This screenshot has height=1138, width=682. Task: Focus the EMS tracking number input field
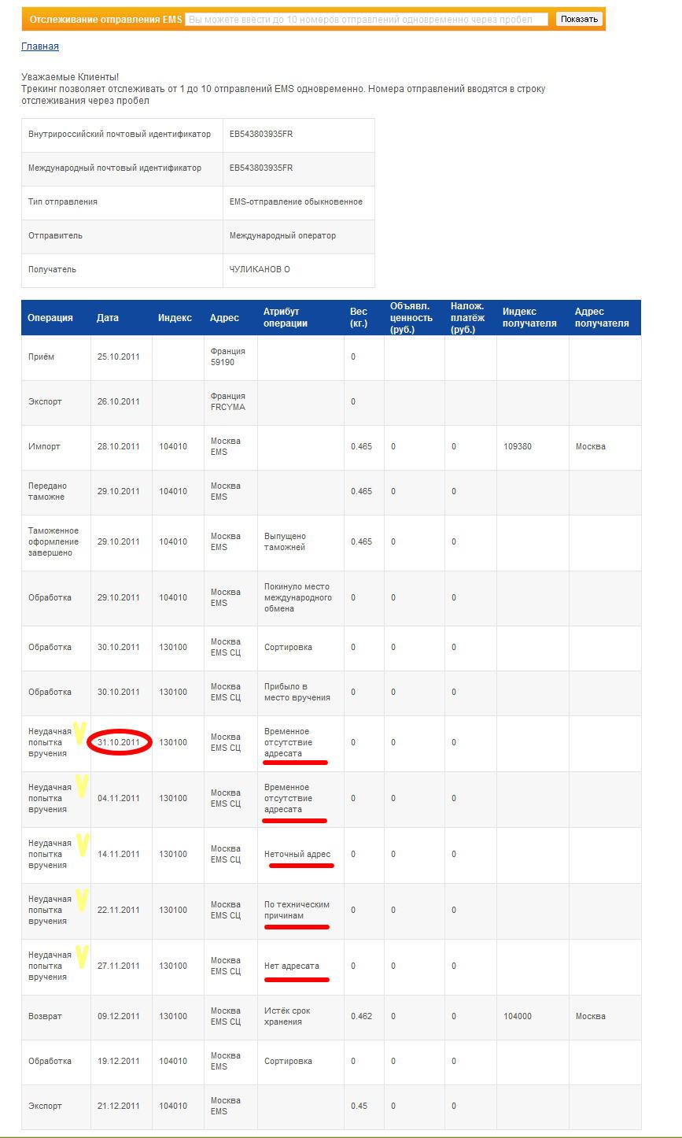pos(366,19)
